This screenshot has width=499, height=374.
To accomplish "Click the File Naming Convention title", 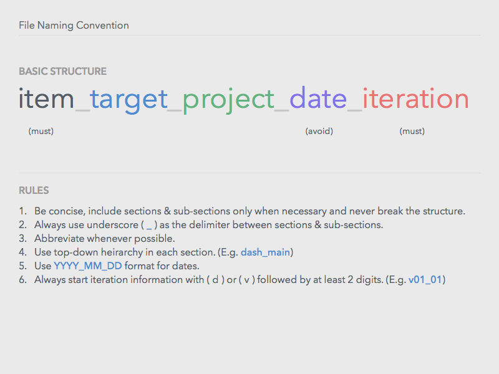I will (x=74, y=26).
